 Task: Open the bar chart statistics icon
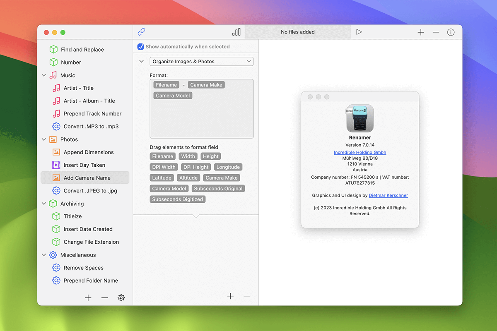click(x=236, y=32)
